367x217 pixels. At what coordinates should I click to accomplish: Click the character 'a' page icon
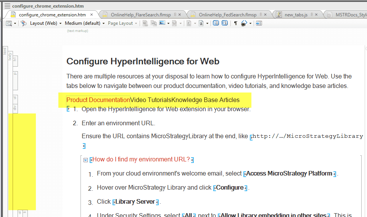[201, 23]
